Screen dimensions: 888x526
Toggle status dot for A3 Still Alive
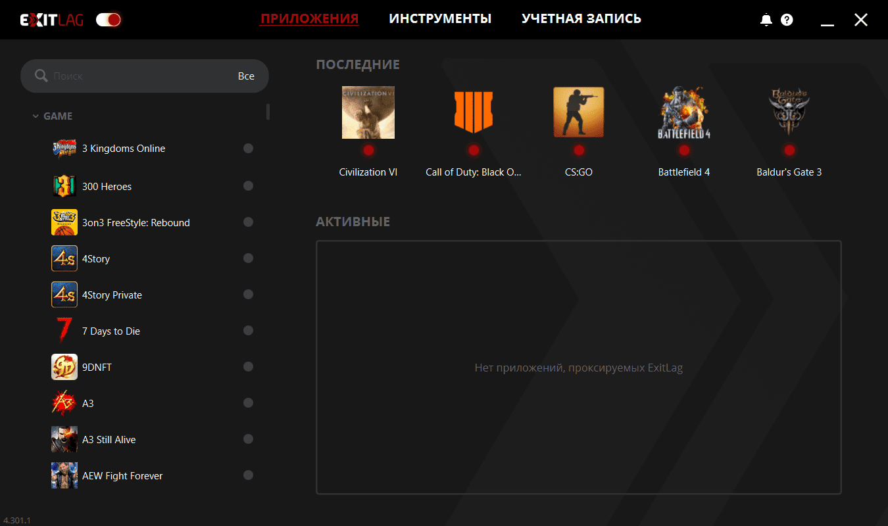[248, 439]
